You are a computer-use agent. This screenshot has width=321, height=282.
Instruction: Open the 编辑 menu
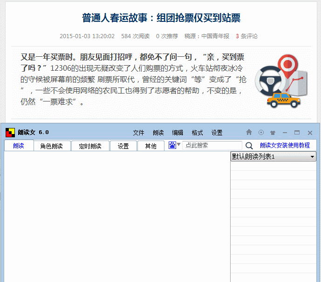(x=178, y=133)
